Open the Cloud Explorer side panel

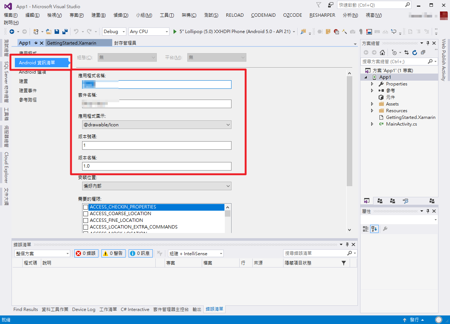[6, 168]
